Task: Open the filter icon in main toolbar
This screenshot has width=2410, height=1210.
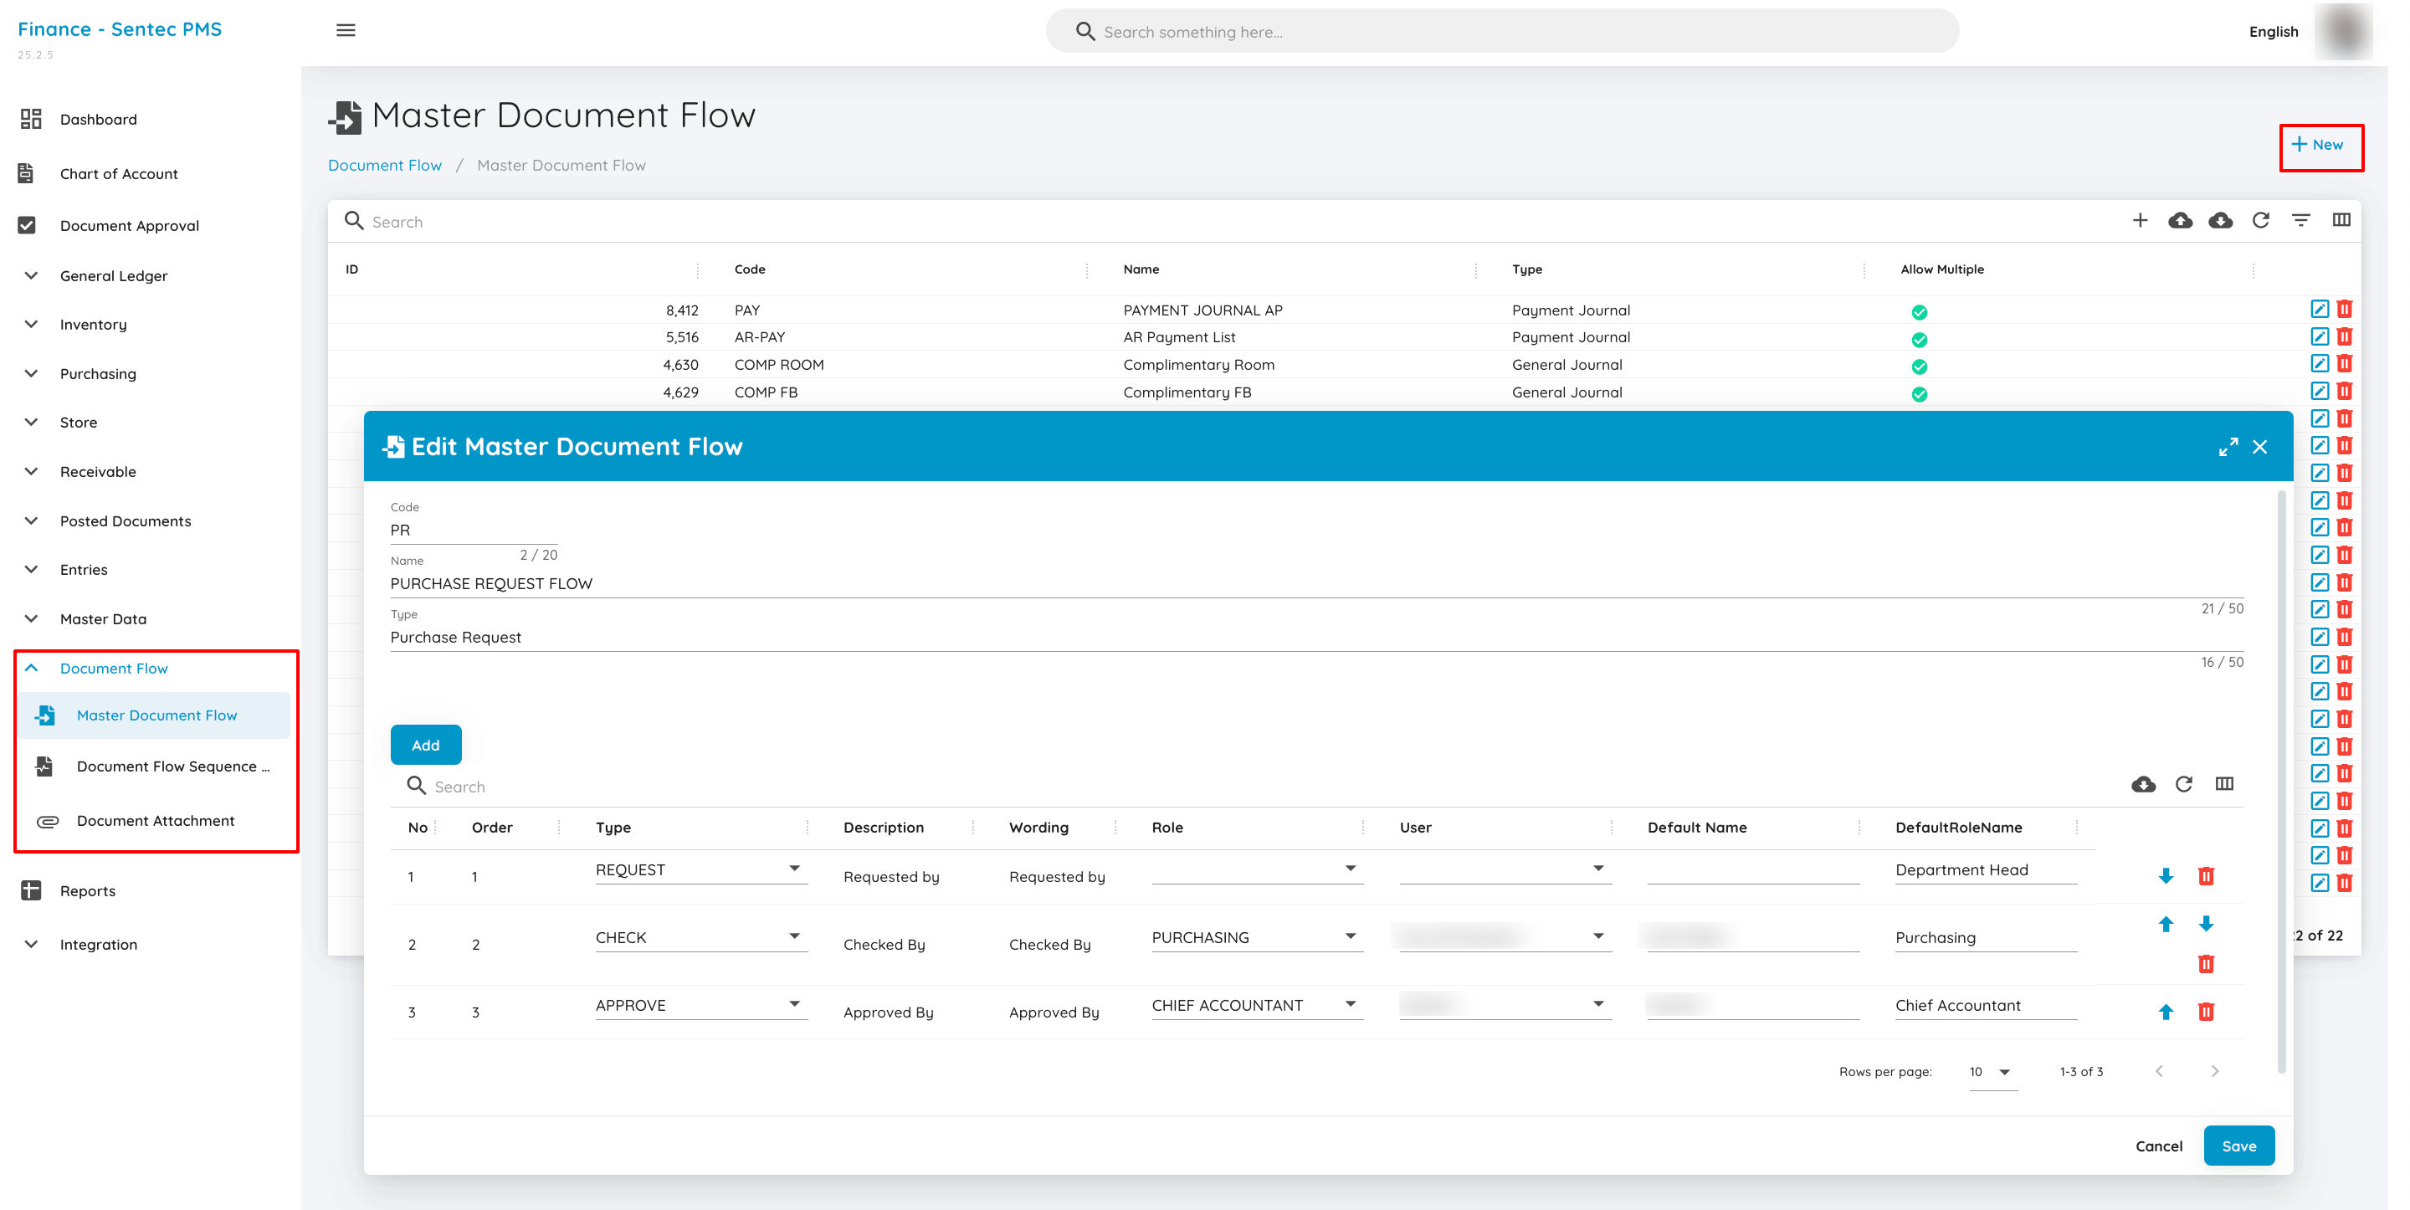Action: (2300, 220)
